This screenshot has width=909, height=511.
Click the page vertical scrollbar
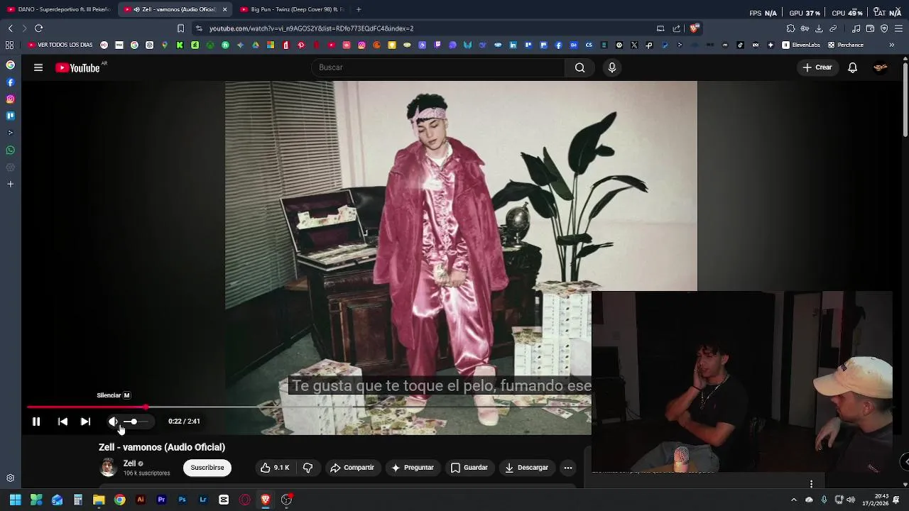coord(905,99)
